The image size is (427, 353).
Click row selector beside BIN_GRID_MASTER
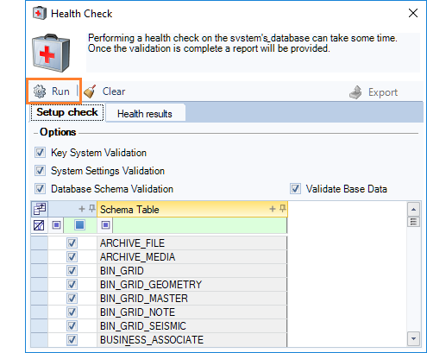39,298
